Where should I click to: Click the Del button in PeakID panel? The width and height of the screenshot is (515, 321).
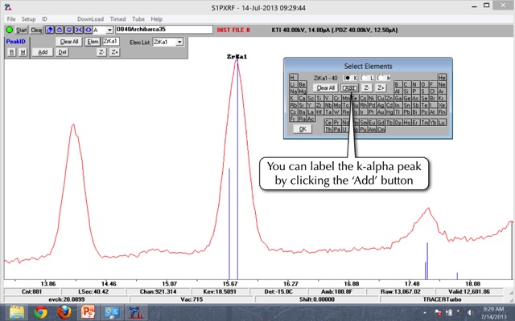click(x=63, y=51)
